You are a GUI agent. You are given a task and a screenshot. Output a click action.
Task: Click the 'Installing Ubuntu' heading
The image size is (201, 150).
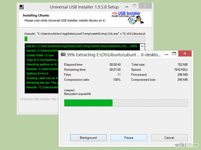pyautogui.click(x=36, y=15)
